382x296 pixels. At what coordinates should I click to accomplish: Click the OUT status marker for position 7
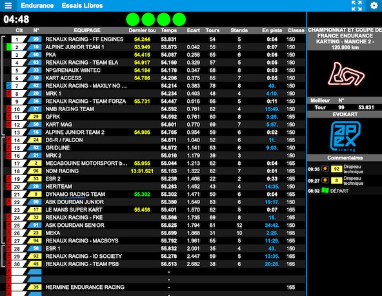point(8,86)
